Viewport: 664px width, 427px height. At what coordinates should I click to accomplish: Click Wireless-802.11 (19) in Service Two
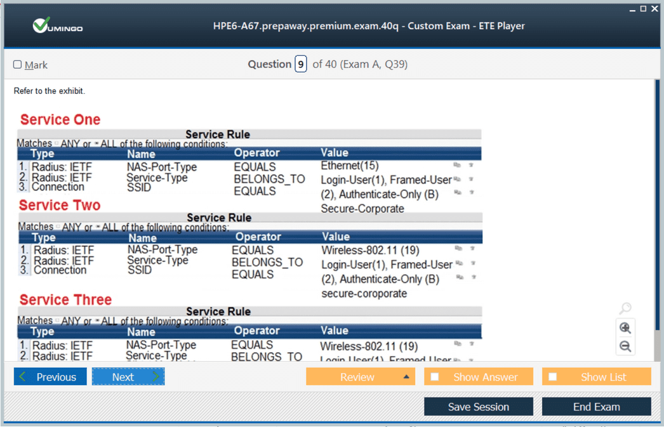(370, 250)
